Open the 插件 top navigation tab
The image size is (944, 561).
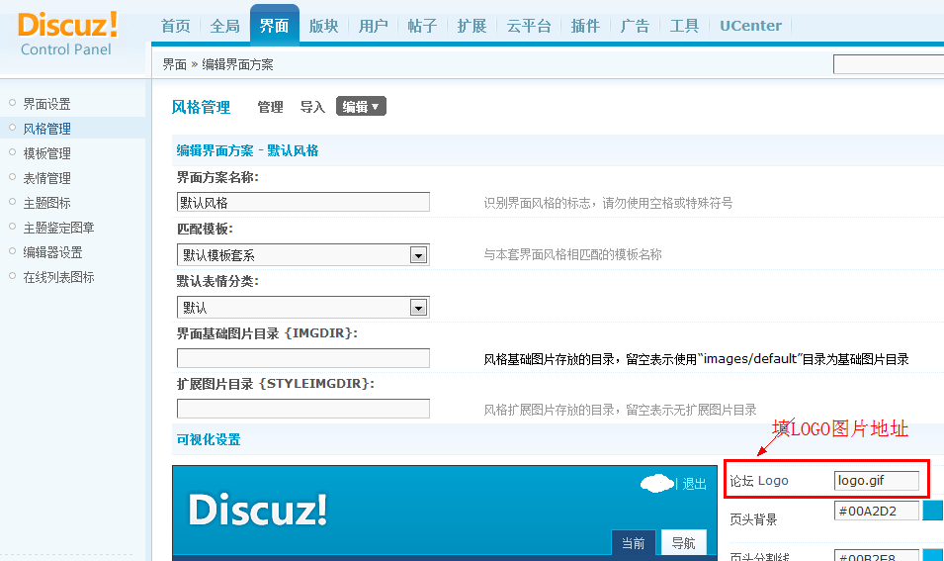(586, 26)
